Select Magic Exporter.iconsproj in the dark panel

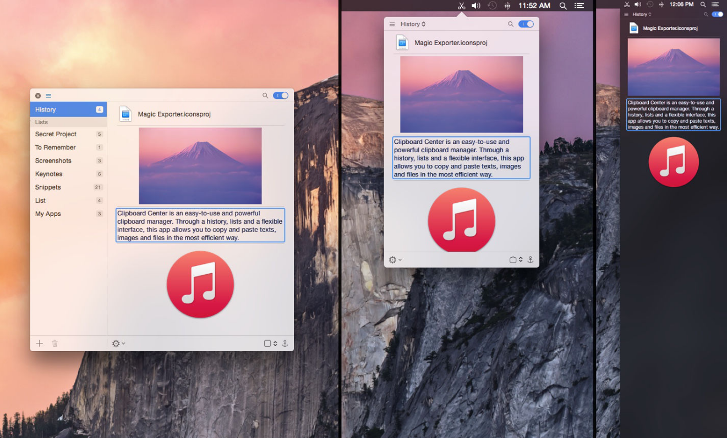point(670,28)
